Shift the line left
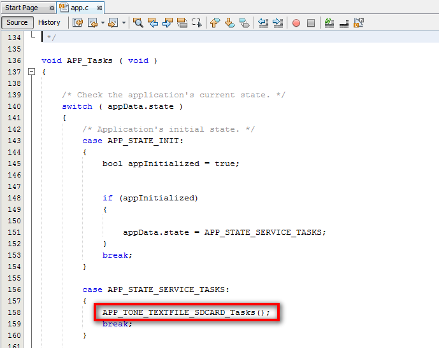 pyautogui.click(x=263, y=23)
